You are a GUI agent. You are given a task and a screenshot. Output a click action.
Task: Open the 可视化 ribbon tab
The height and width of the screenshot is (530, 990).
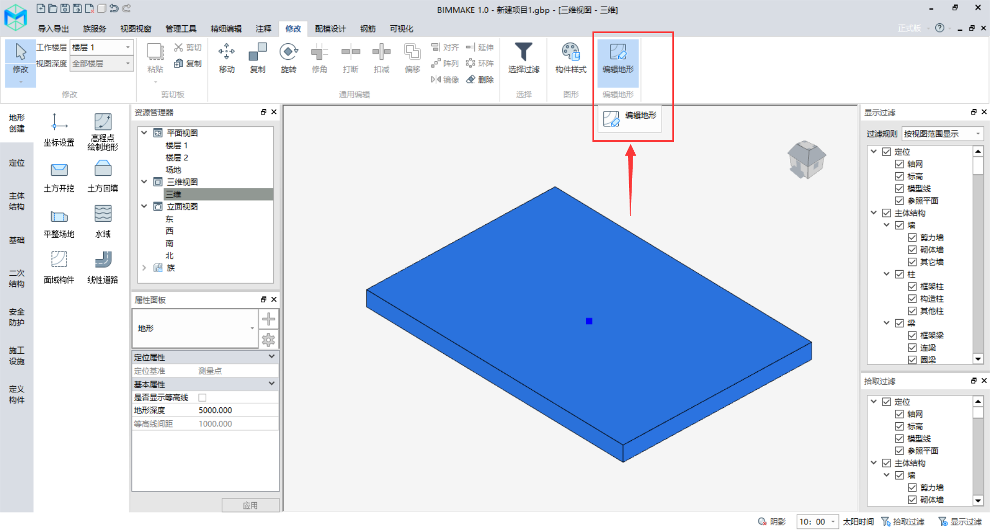pyautogui.click(x=401, y=29)
